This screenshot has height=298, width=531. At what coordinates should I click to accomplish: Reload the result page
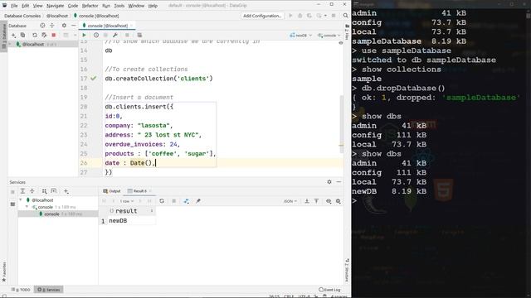click(x=162, y=201)
